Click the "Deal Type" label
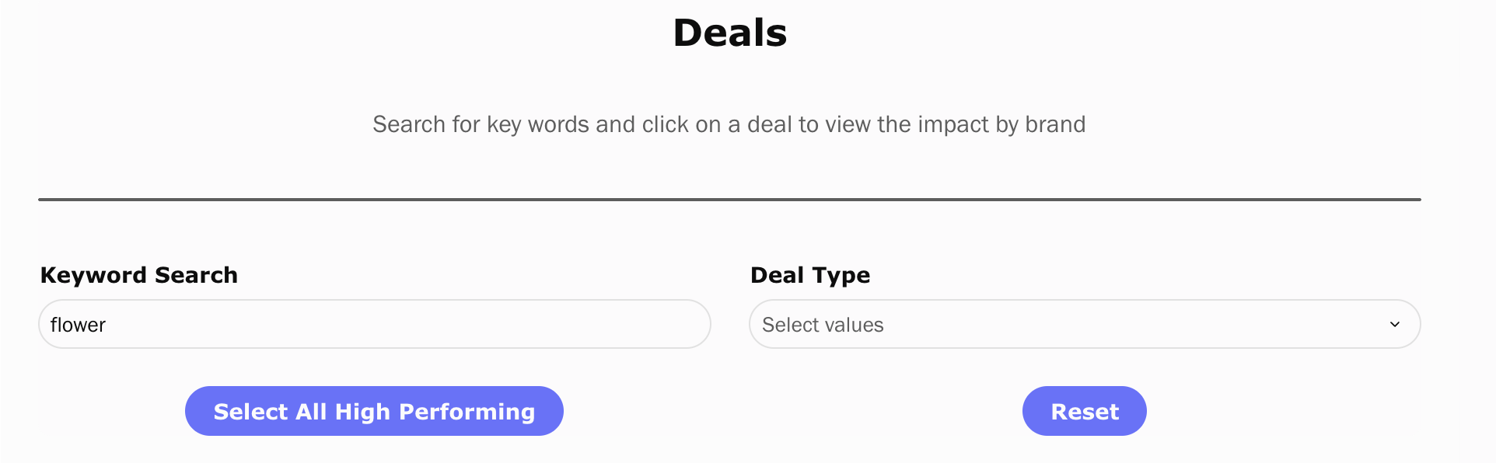 [x=809, y=275]
